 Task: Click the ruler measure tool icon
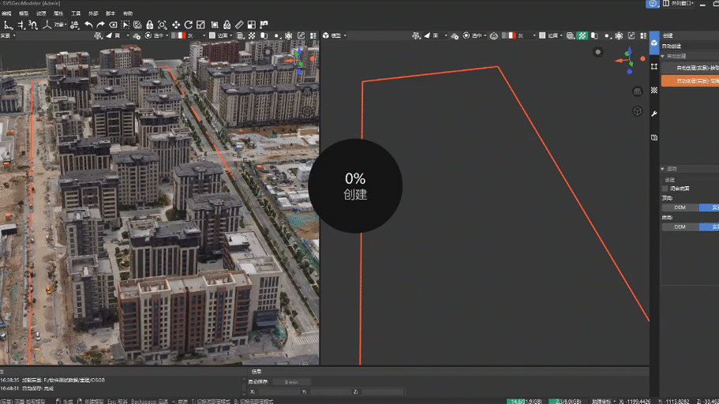[x=239, y=25]
